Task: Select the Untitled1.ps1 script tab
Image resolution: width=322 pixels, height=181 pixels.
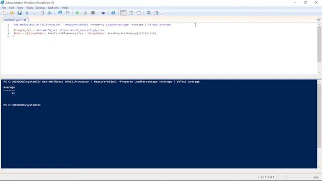Action: pyautogui.click(x=13, y=20)
